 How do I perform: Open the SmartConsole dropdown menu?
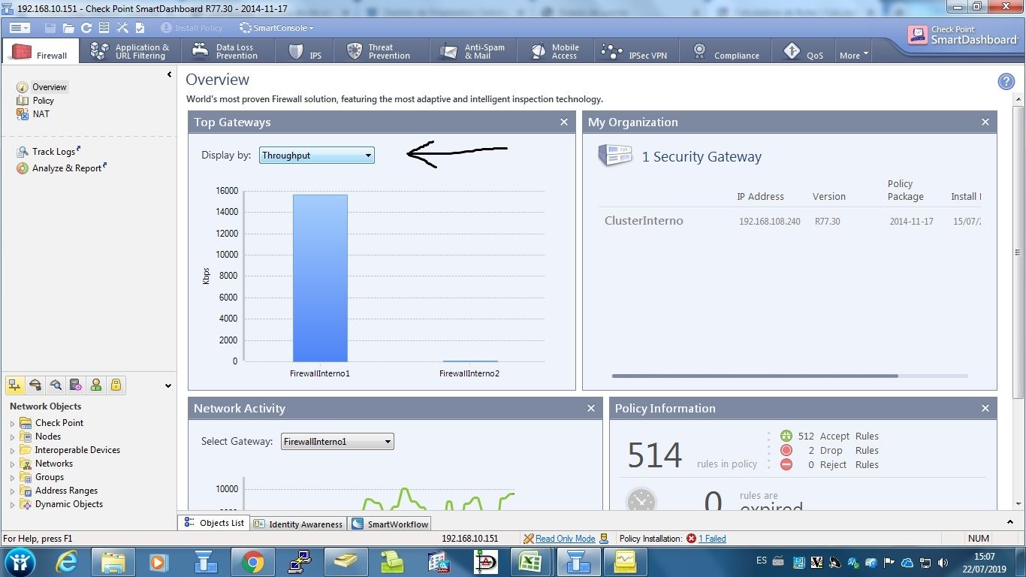(x=276, y=28)
